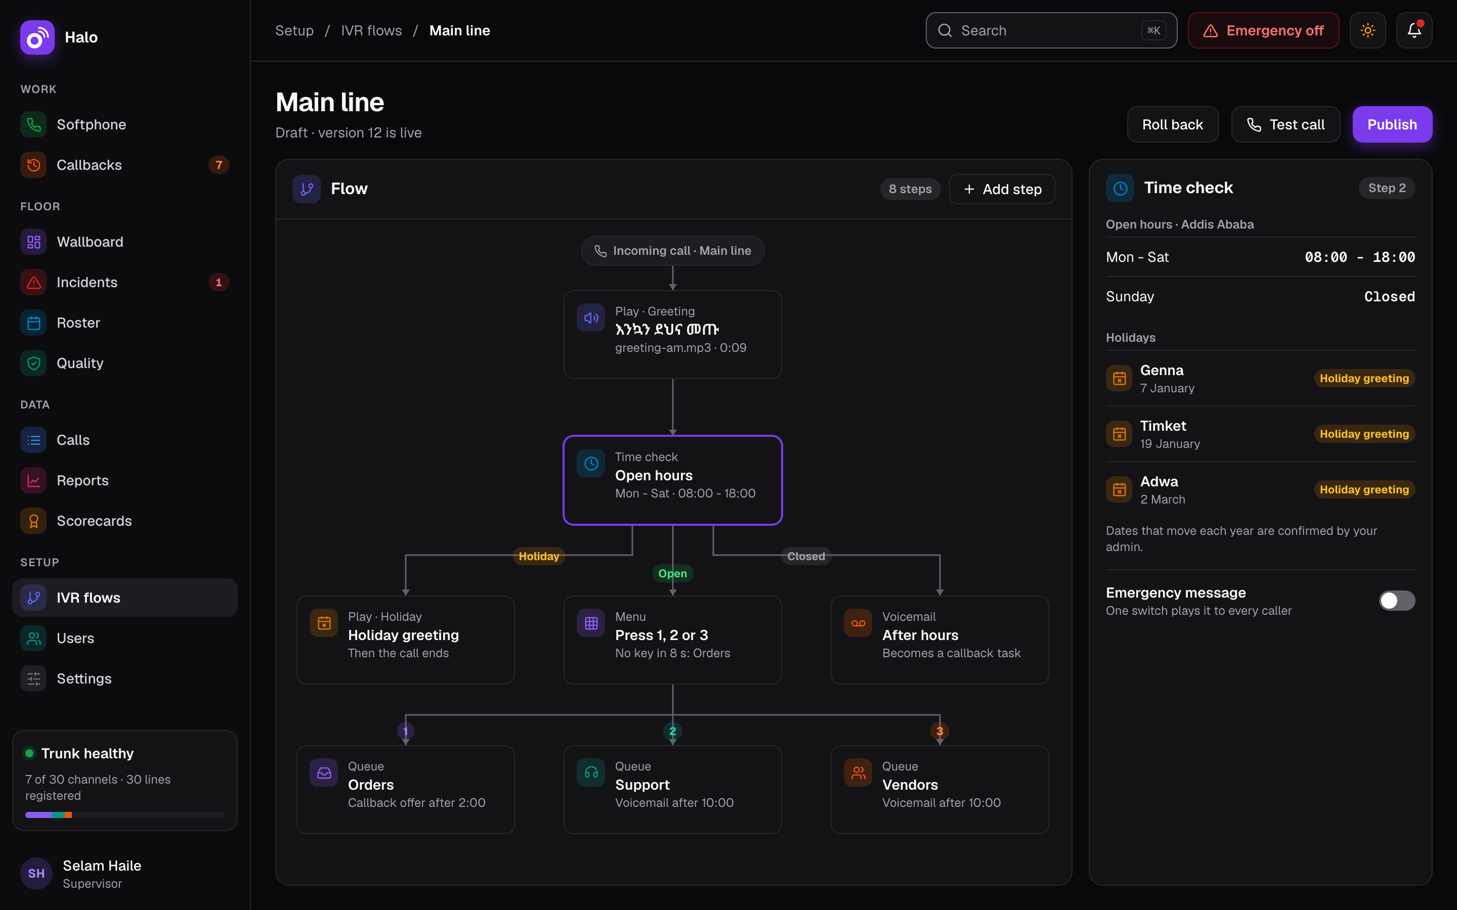Image resolution: width=1457 pixels, height=910 pixels.
Task: Open Selam Haile profile avatar
Action: (36, 873)
